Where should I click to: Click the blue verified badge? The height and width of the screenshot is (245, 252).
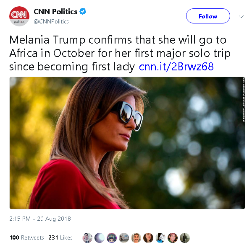pyautogui.click(x=83, y=12)
